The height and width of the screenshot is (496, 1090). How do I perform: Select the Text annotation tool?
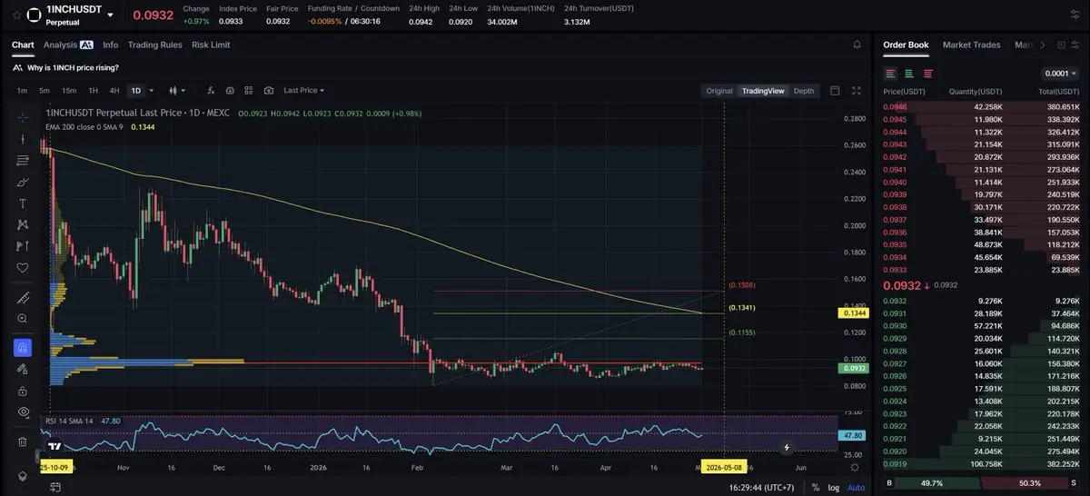pyautogui.click(x=23, y=203)
